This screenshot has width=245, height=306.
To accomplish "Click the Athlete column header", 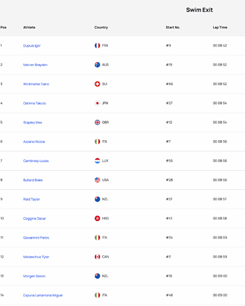I will pos(29,28).
